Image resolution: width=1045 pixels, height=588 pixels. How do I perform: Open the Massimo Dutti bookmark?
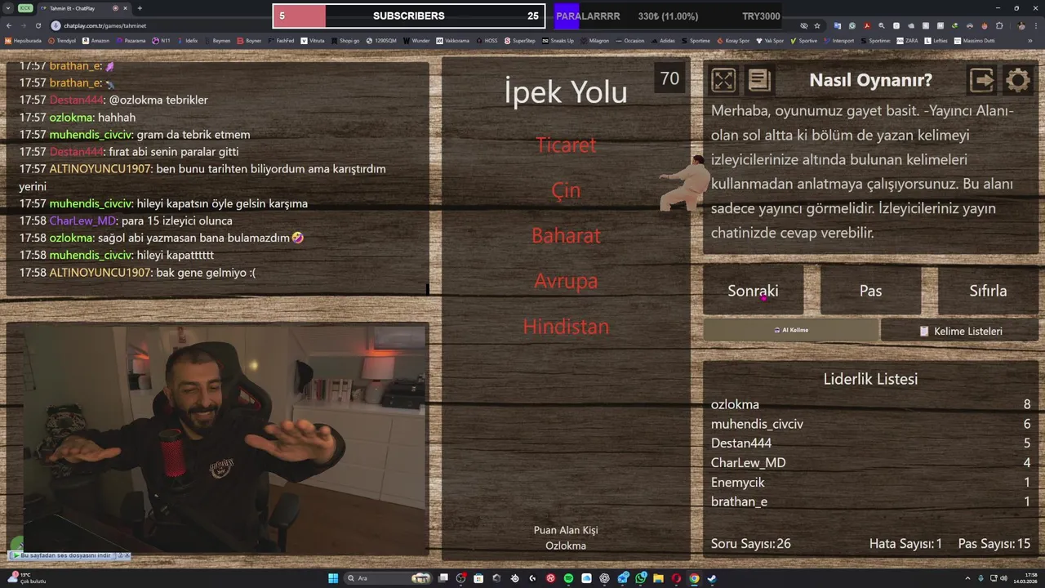(972, 40)
